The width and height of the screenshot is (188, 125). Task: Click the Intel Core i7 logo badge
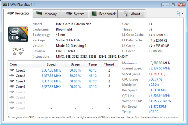pos(18,34)
